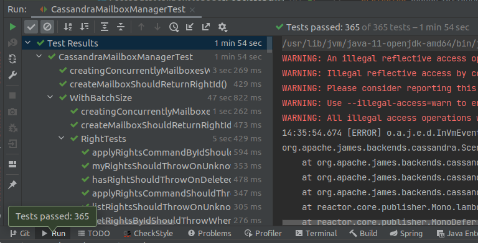Open the Run tool window button
This screenshot has width=478, height=243.
point(54,233)
